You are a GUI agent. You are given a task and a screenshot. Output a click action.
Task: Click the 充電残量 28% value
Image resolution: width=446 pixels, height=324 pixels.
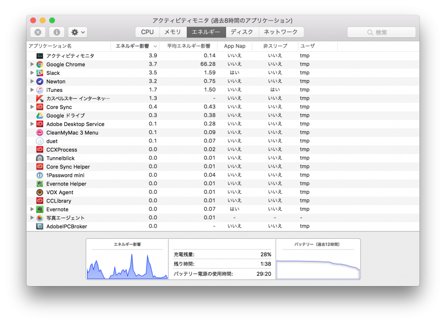266,255
